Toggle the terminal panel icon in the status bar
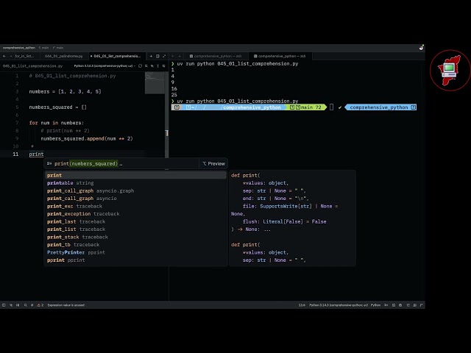 394,305
